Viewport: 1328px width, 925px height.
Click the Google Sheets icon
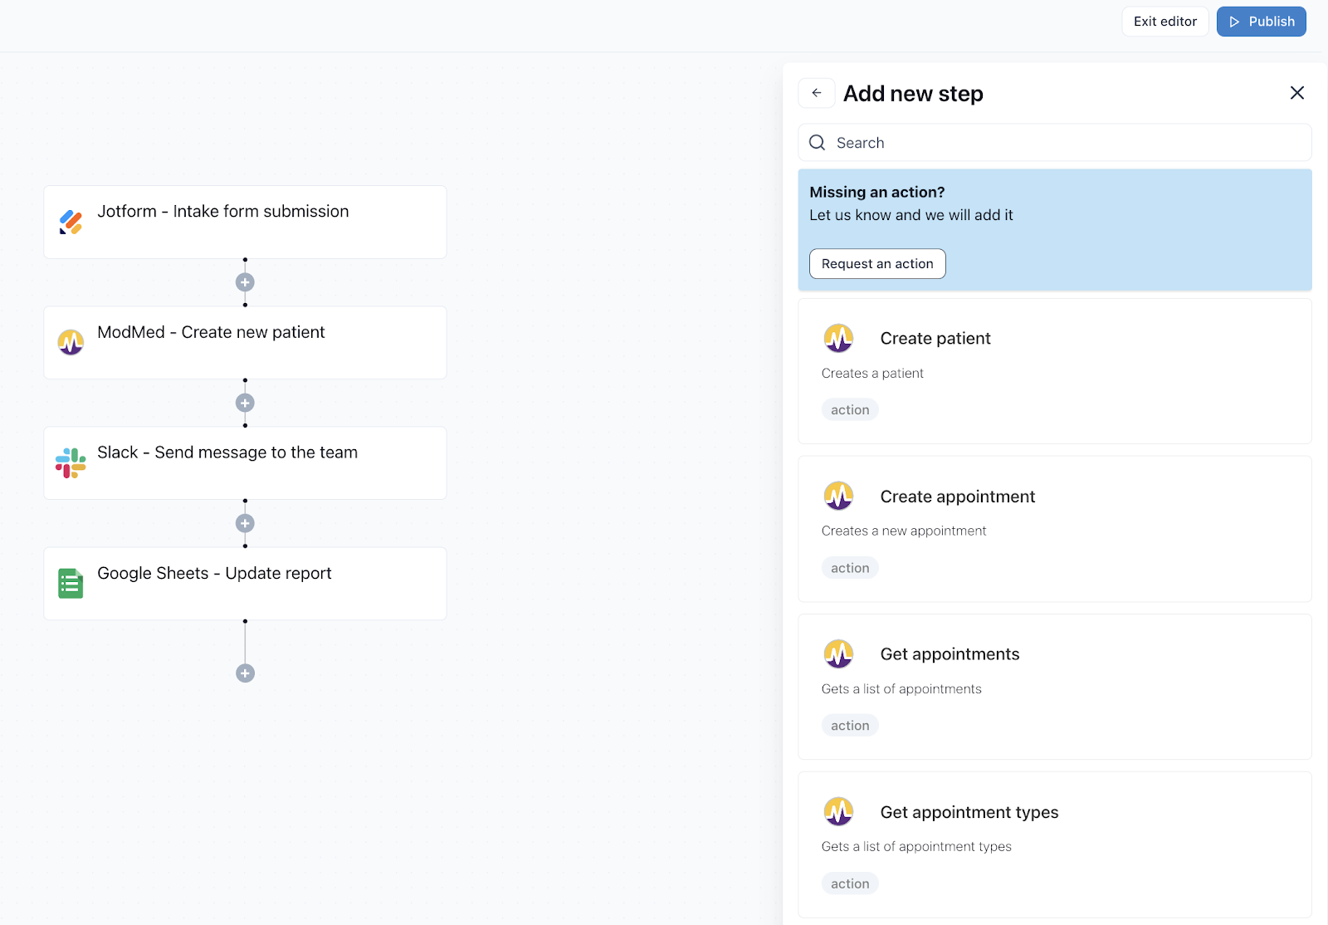tap(71, 584)
